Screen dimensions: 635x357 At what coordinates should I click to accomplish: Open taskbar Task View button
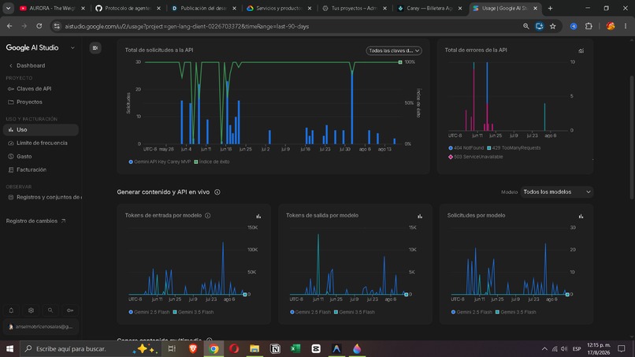(172, 348)
